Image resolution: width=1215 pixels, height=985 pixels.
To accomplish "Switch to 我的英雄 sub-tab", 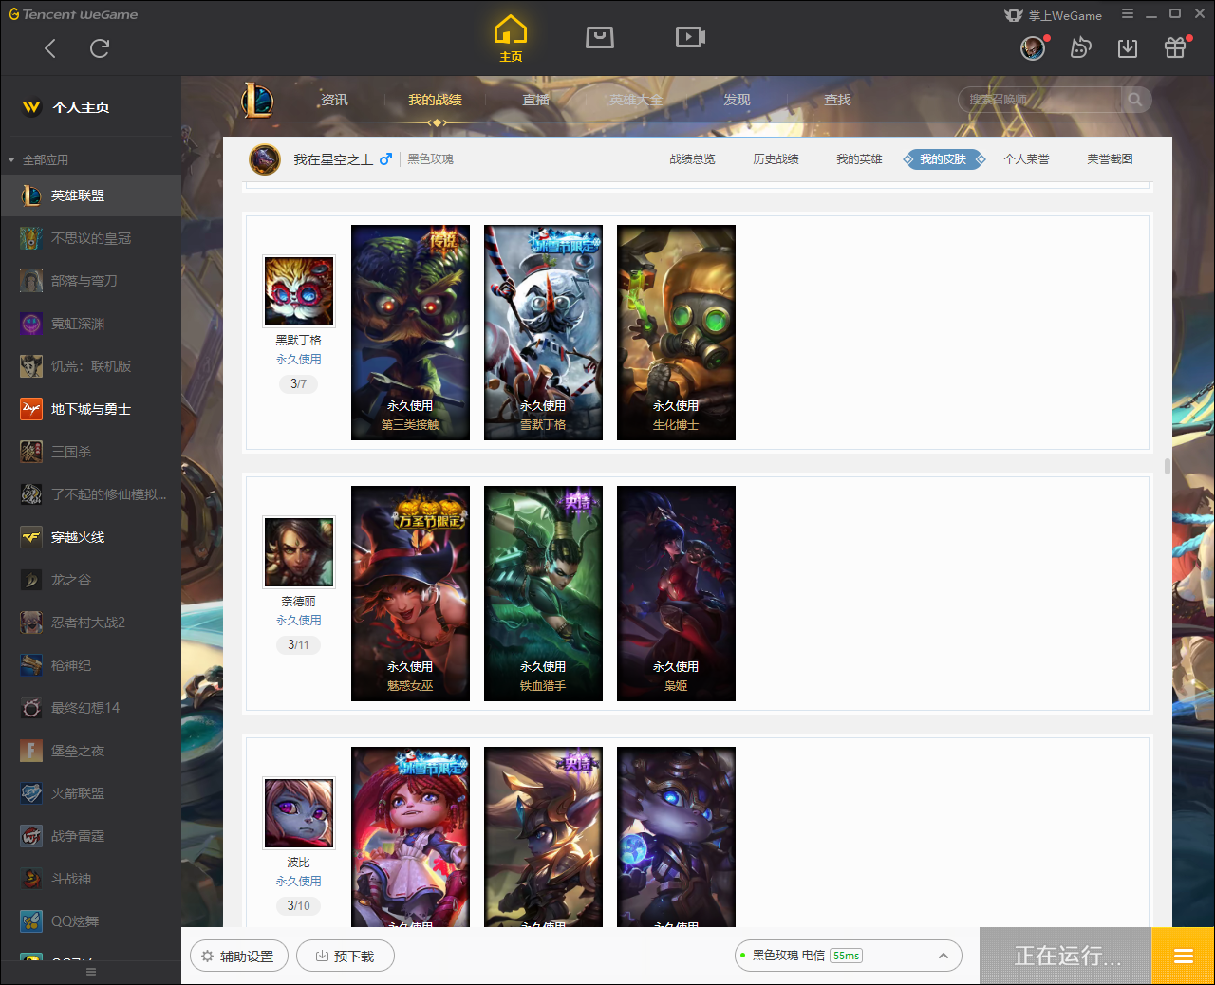I will pyautogui.click(x=859, y=159).
